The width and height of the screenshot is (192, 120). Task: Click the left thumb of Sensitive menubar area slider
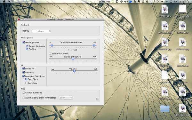52,45
